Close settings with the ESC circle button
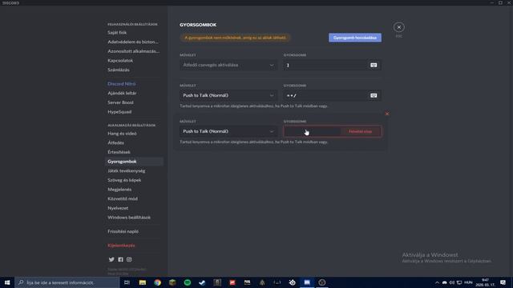The width and height of the screenshot is (513, 288). tap(399, 27)
